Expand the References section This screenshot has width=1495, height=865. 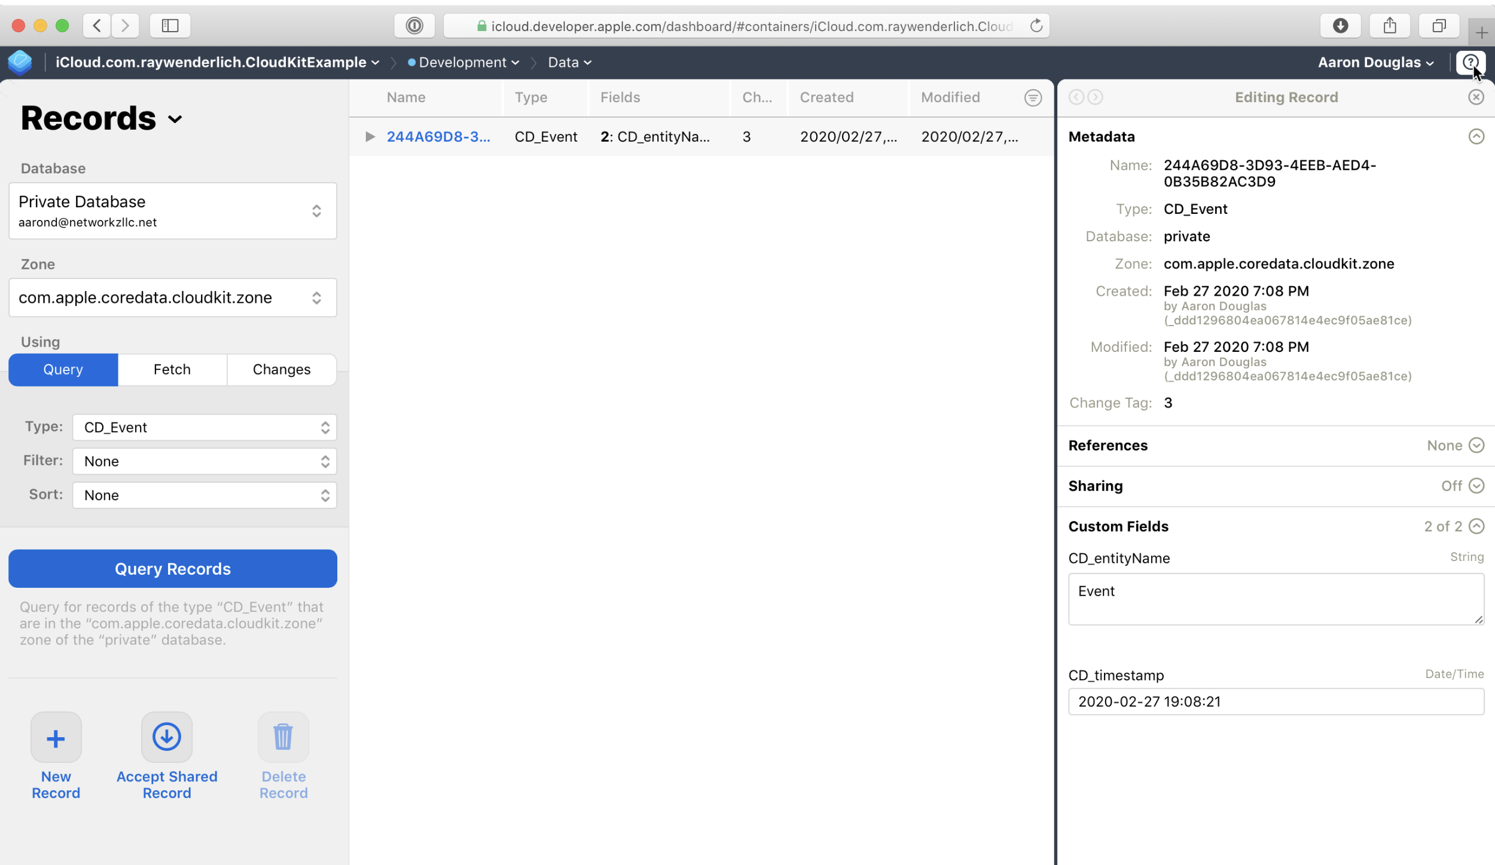tap(1476, 446)
